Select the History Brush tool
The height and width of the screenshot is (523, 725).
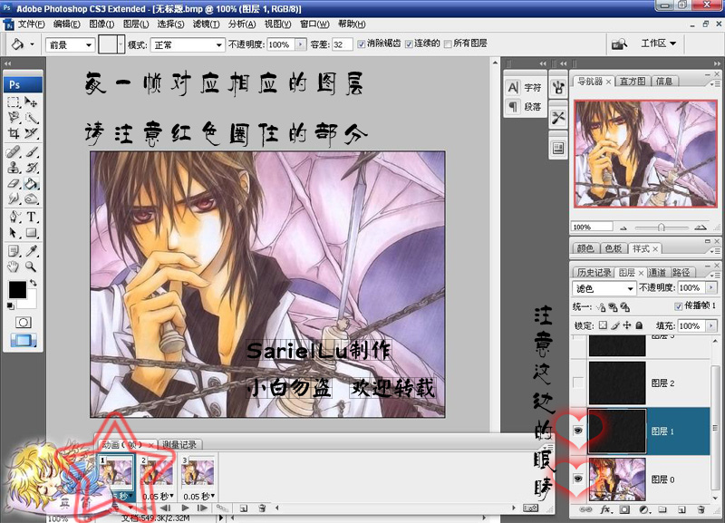31,168
